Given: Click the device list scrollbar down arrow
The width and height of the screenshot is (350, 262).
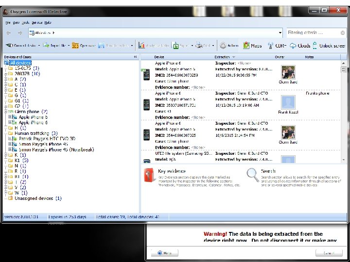Looking at the screenshot, I should [x=344, y=160].
